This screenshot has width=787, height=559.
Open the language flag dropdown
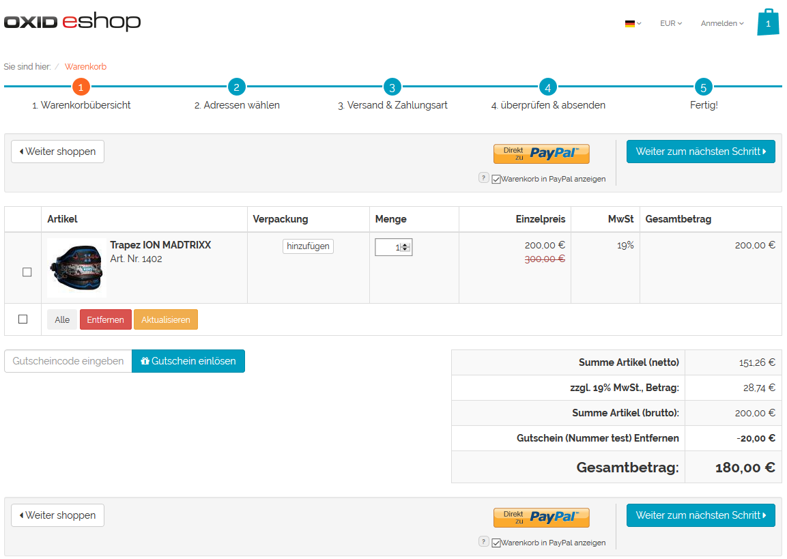[x=633, y=23]
